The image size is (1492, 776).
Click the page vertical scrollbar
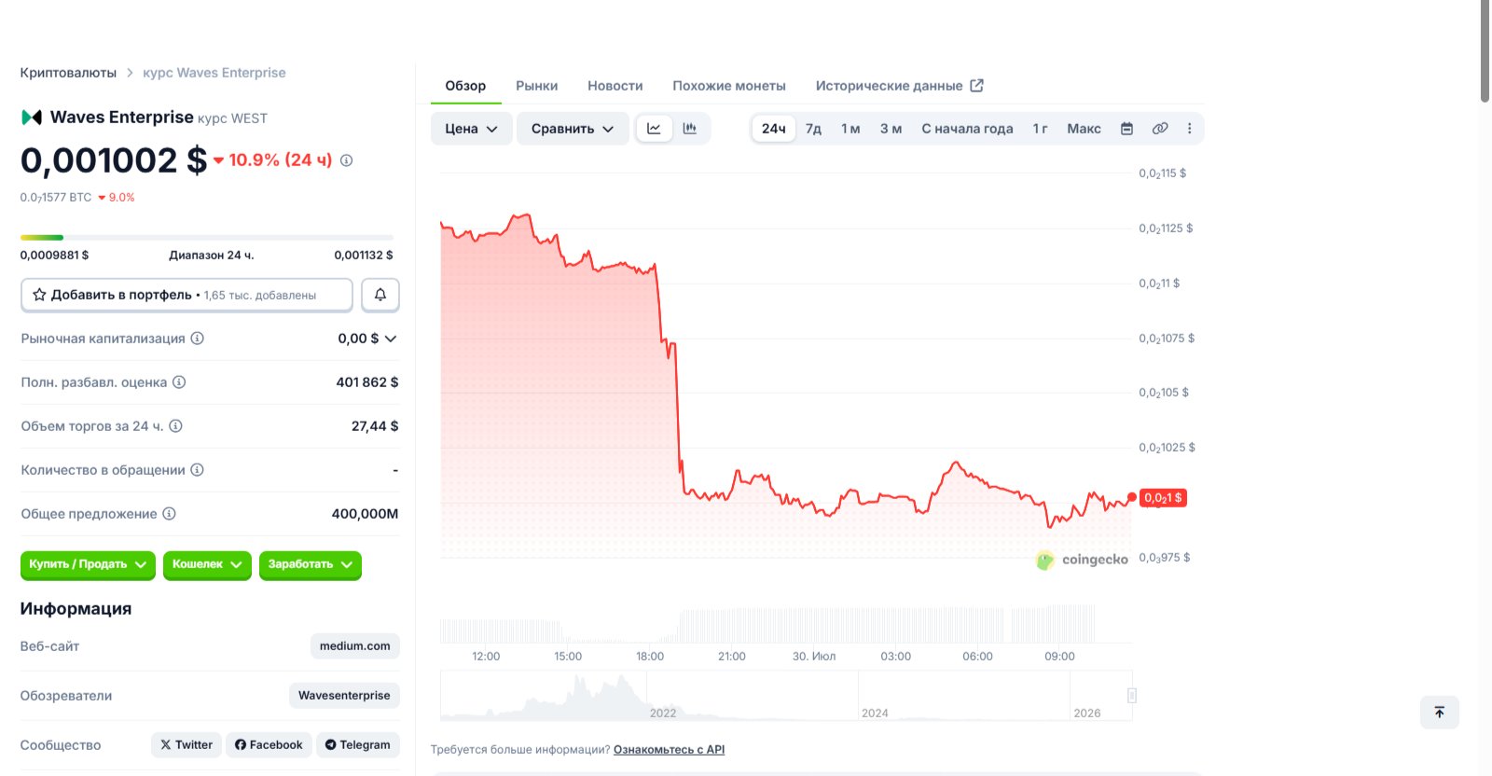point(1485,51)
